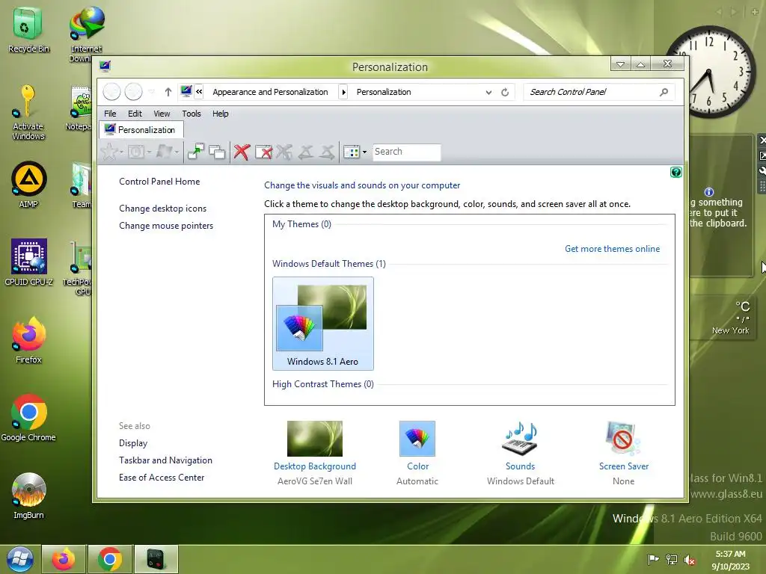Select Internet Download desktop icon
This screenshot has width=766, height=574.
click(x=86, y=34)
